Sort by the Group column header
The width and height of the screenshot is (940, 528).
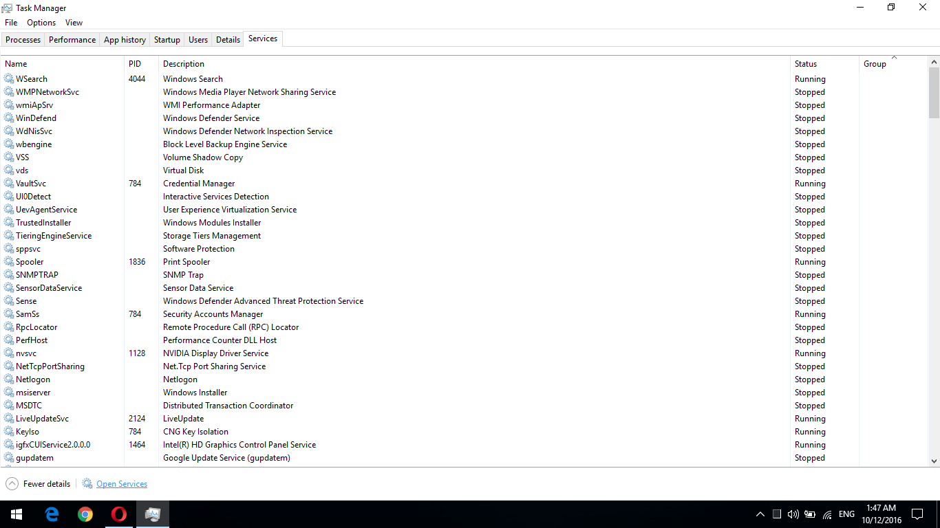(893, 64)
